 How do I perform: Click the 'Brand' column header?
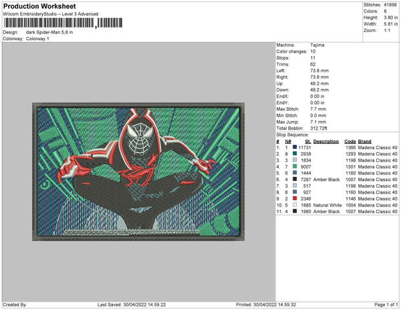click(364, 142)
